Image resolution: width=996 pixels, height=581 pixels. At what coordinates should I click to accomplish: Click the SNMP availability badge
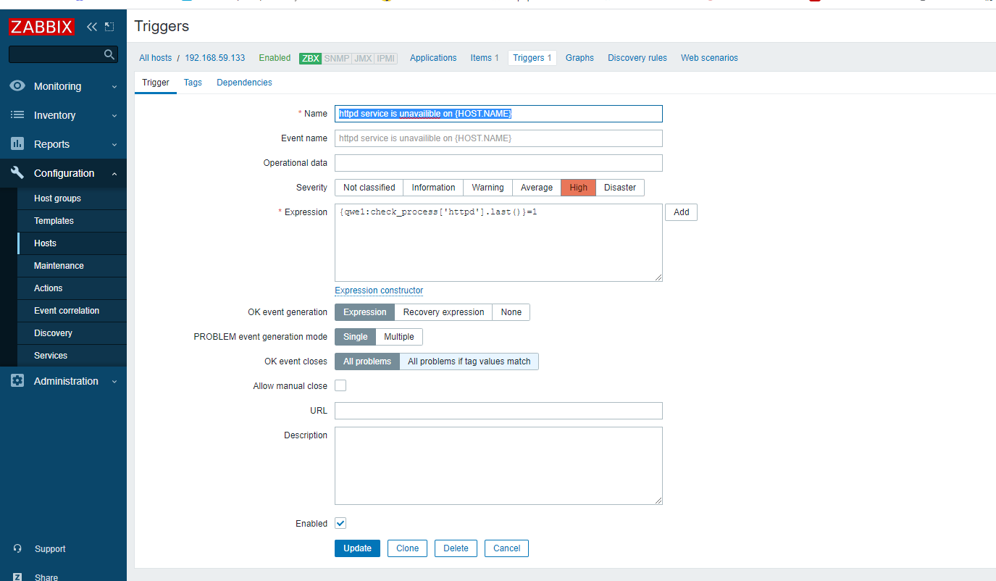(336, 58)
